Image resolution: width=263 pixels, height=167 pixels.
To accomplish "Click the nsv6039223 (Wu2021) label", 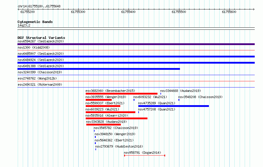I will (x=102, y=109).
